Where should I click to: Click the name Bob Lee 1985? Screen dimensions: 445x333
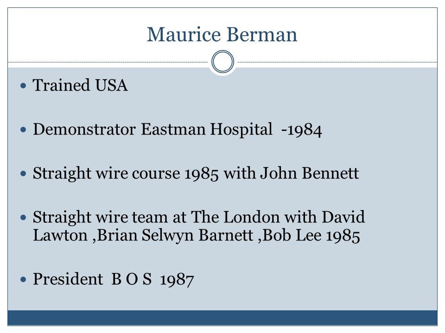pos(311,235)
